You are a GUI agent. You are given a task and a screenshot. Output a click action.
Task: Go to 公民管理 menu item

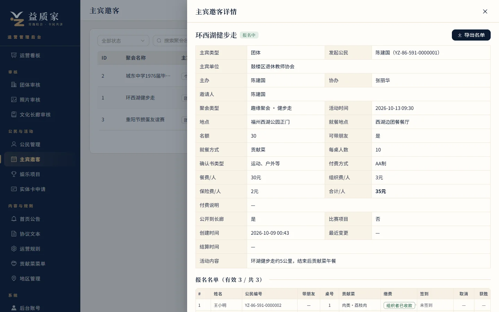click(40, 144)
